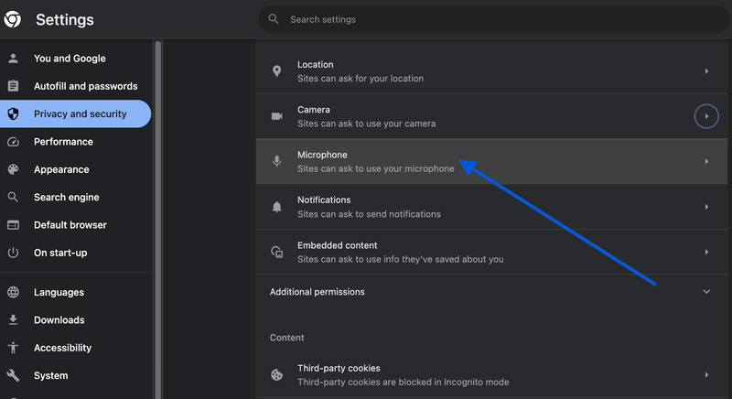Screen dimensions: 732x399
Task: Click the magnifier icon for Search engine
Action: [13, 197]
